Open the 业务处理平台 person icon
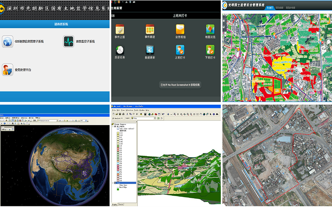This screenshot has width=332, height=207. tap(8, 70)
